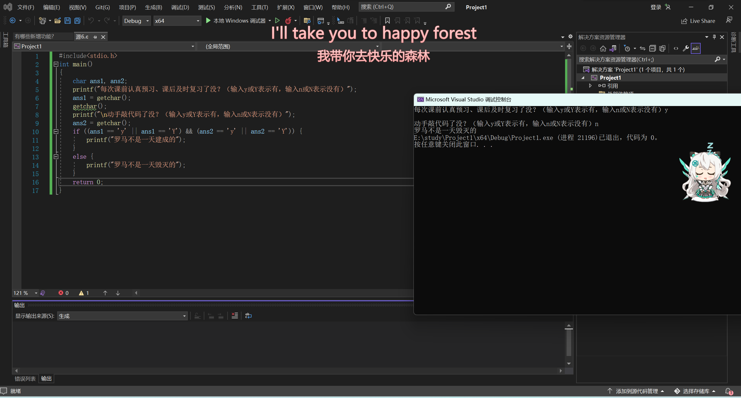
Task: Switch to the 错误列表 tab
Action: coord(25,379)
